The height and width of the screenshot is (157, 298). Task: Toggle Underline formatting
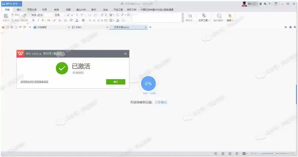coord(42,20)
